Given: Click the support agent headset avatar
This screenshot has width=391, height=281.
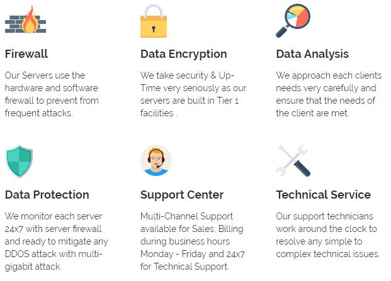Looking at the screenshot, I should click(x=156, y=160).
